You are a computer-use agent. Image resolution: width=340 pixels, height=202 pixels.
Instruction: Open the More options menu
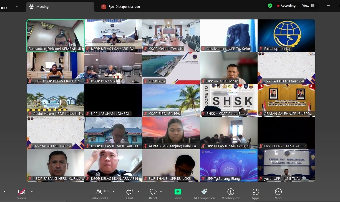coord(278,194)
